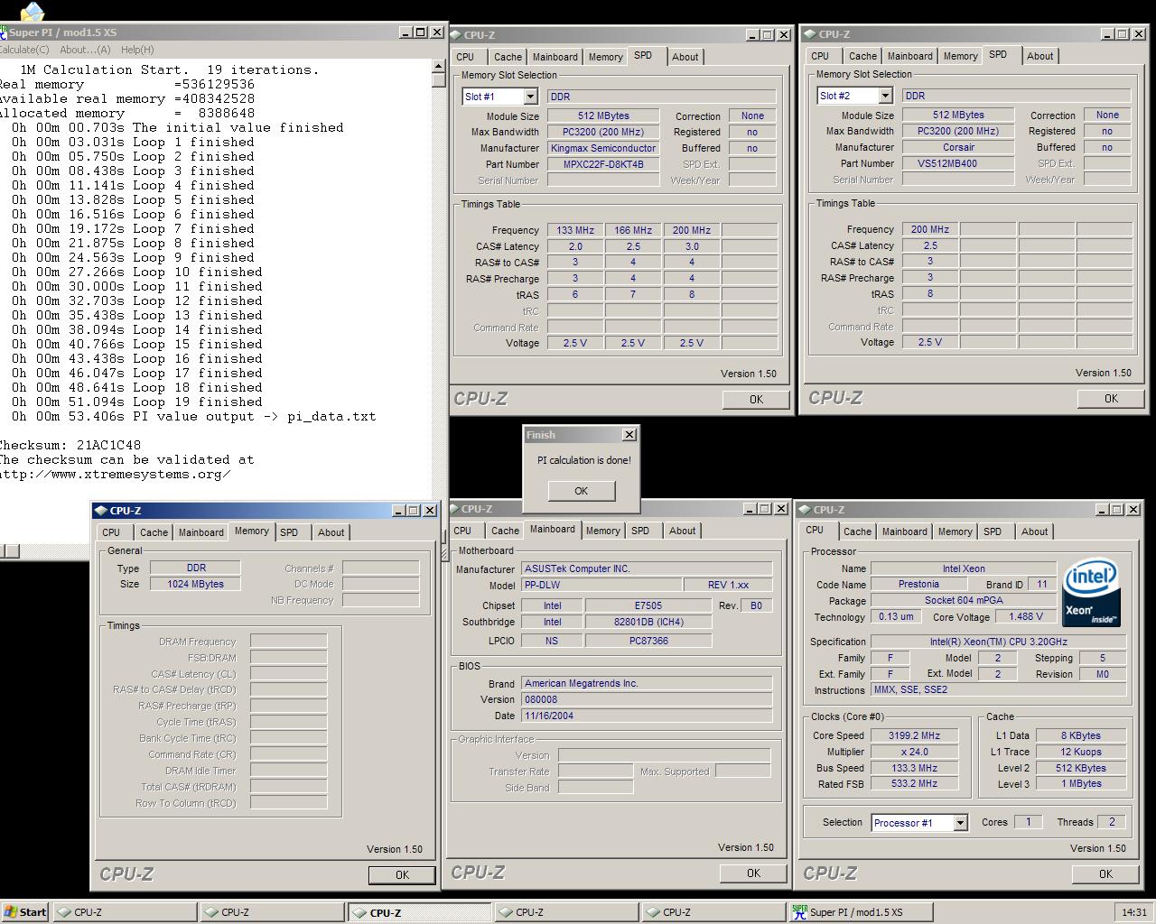
Task: Open the Windows Start menu
Action: pos(25,911)
